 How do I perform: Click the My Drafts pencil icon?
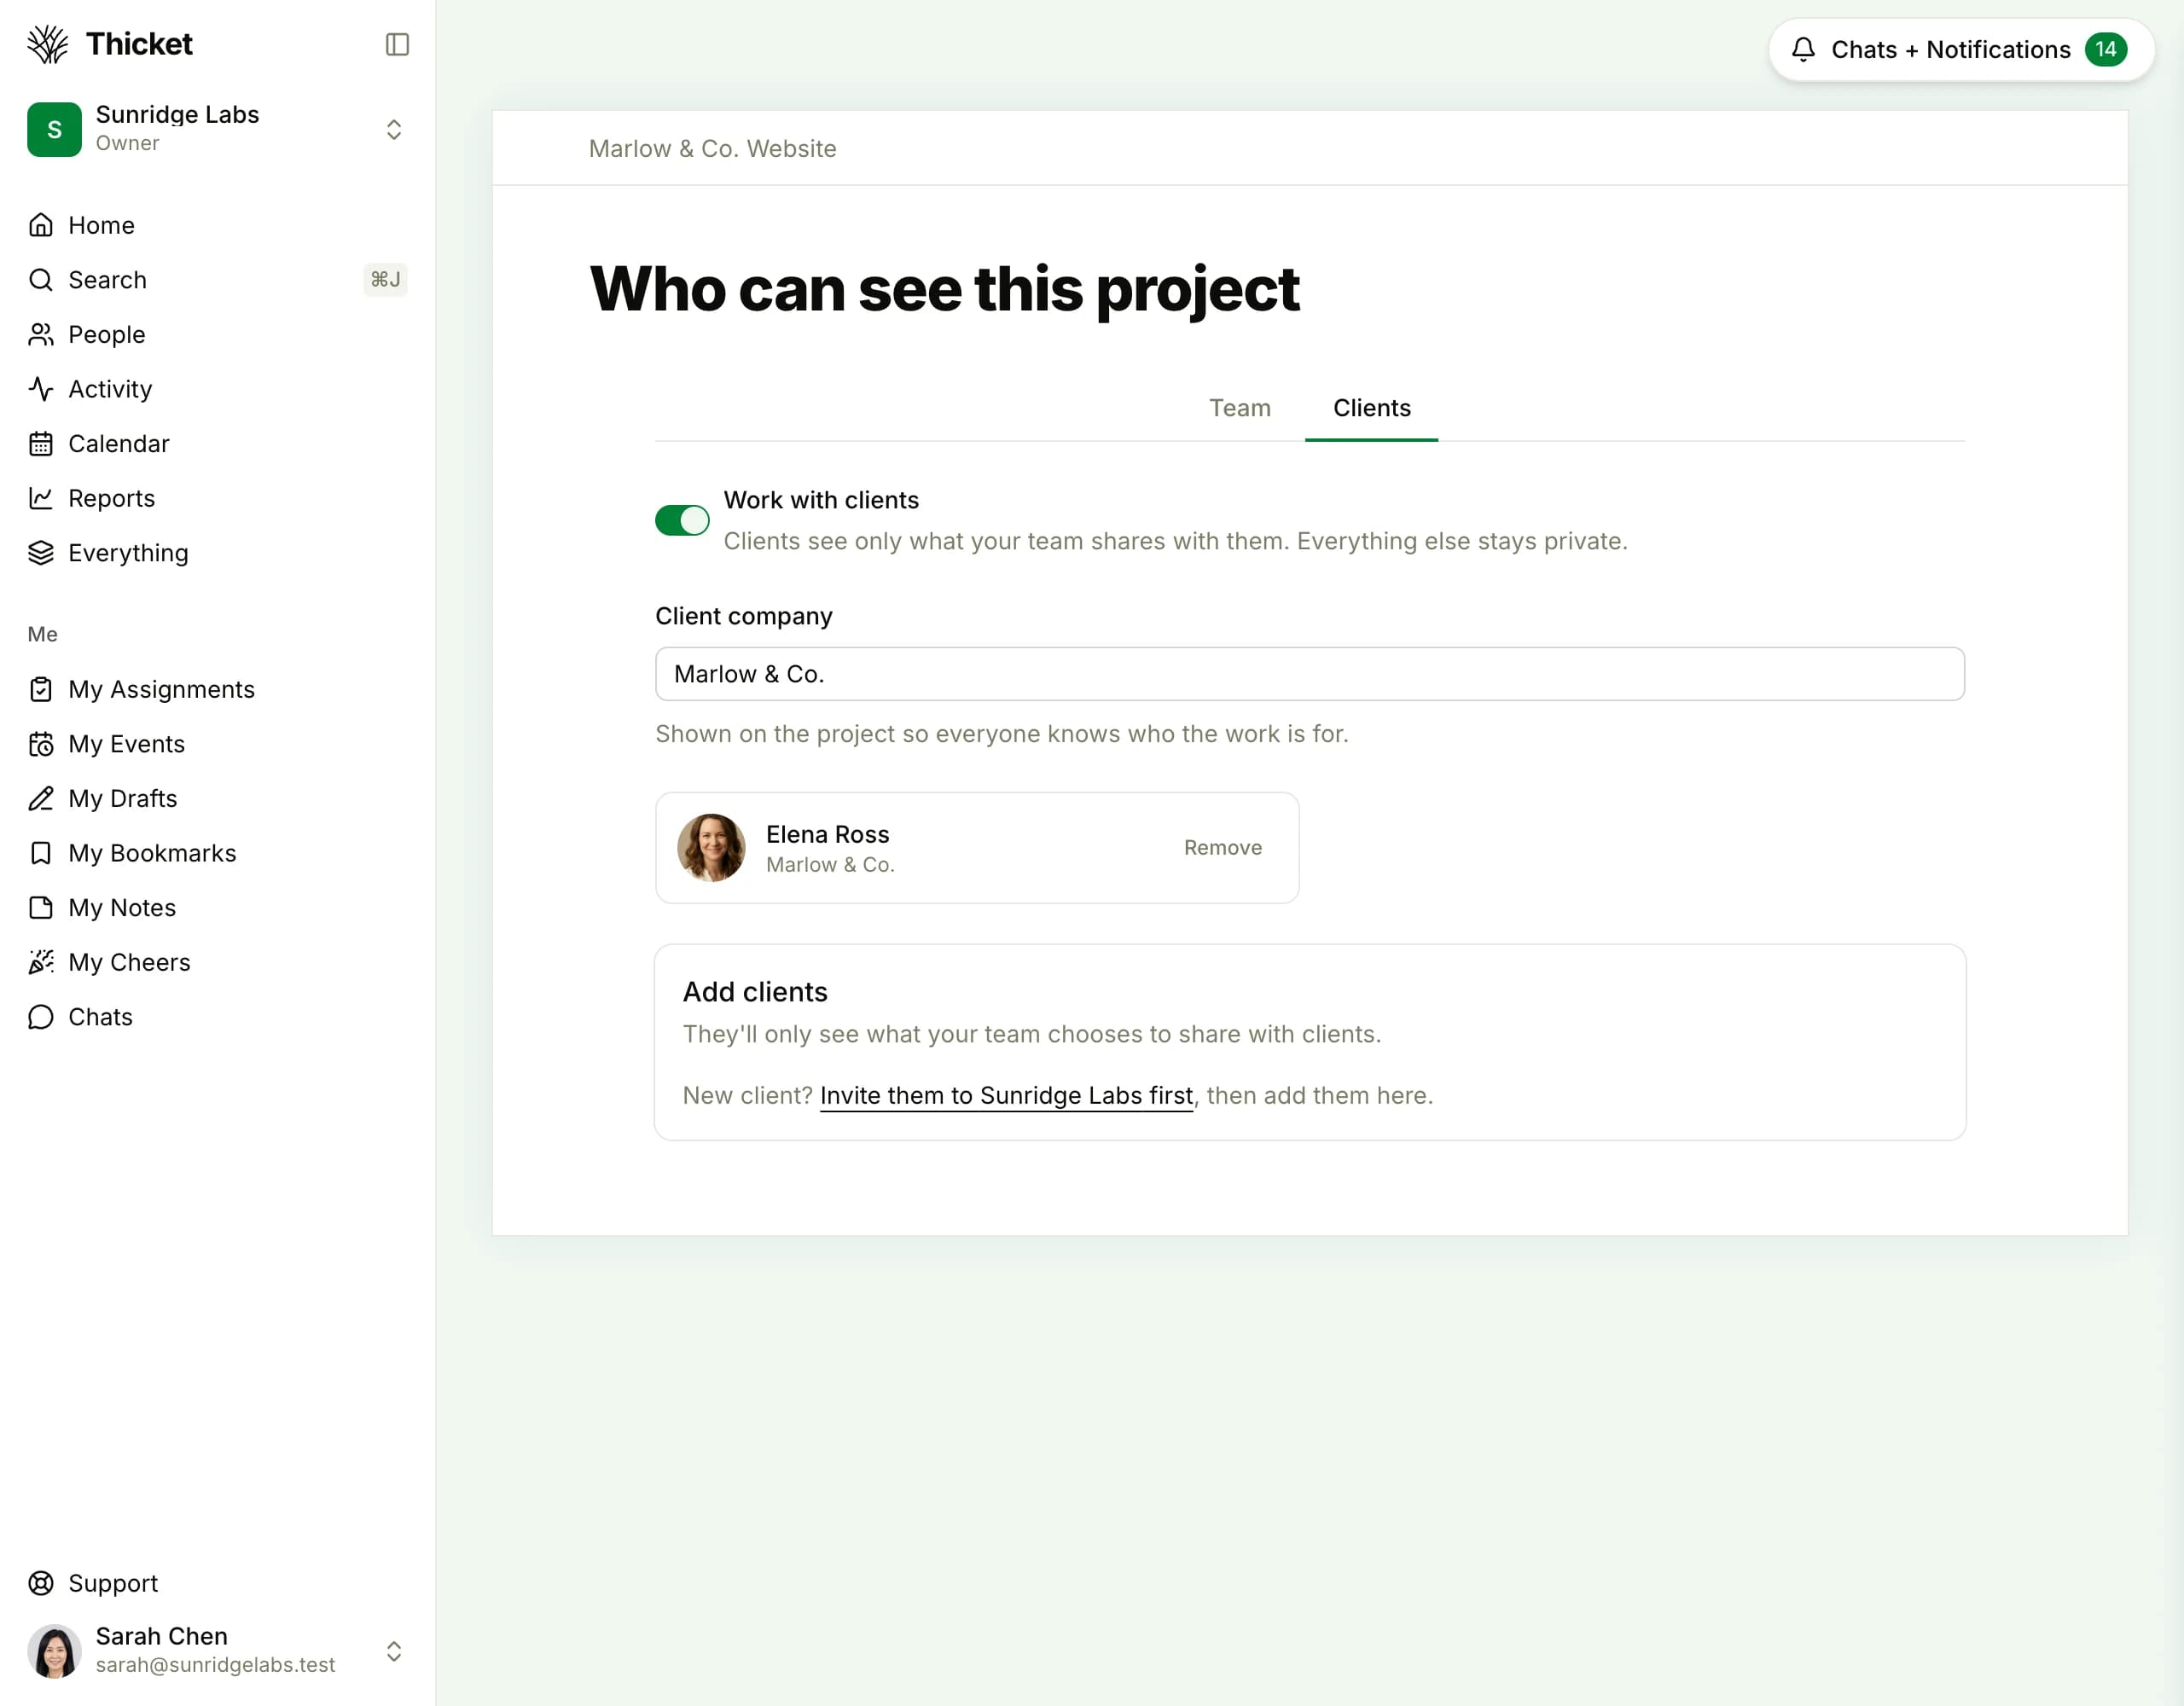[x=41, y=798]
